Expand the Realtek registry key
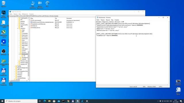Screen dimensions: 184x103 15,66
